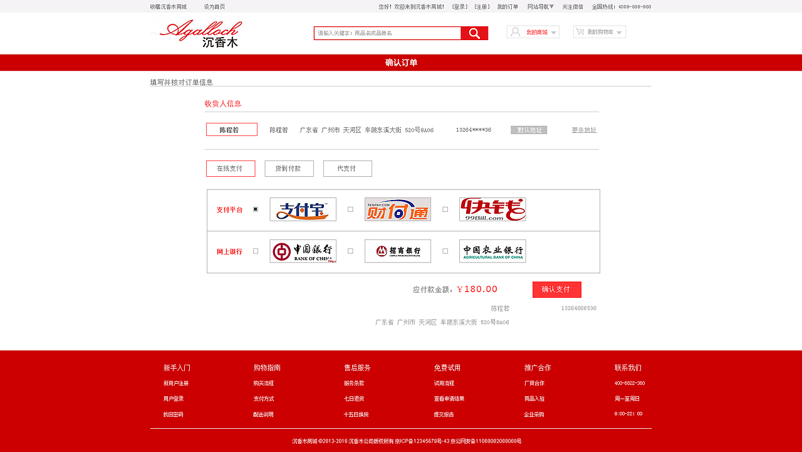The height and width of the screenshot is (452, 802).
Task: Check the 中国农业银行 radio option
Action: [x=445, y=251]
